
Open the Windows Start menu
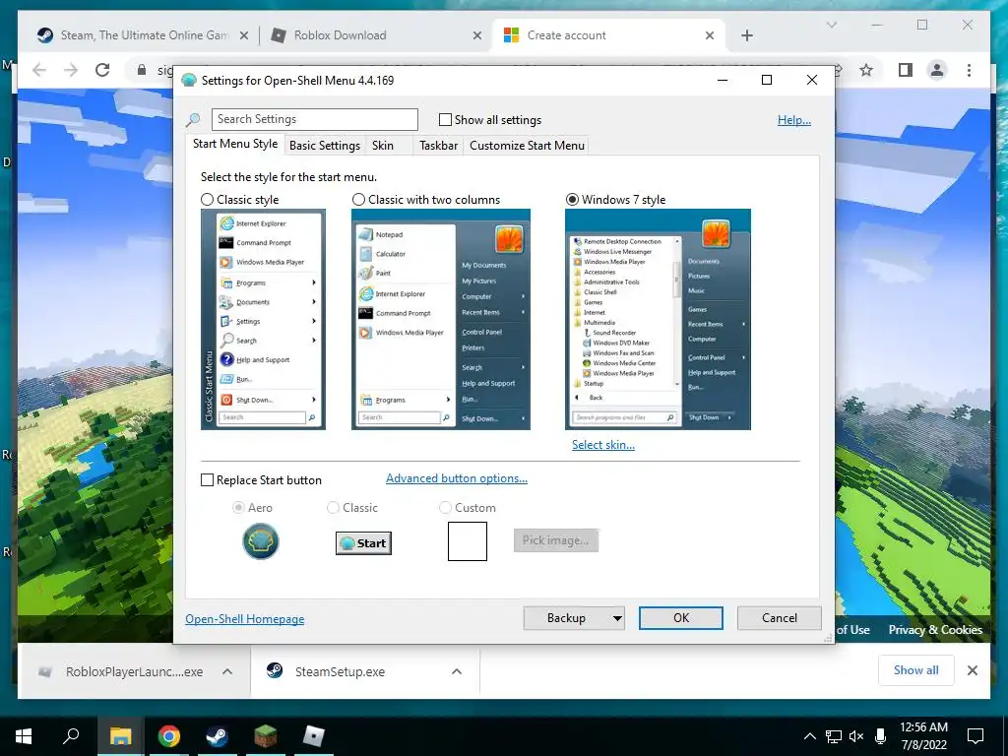coord(24,736)
